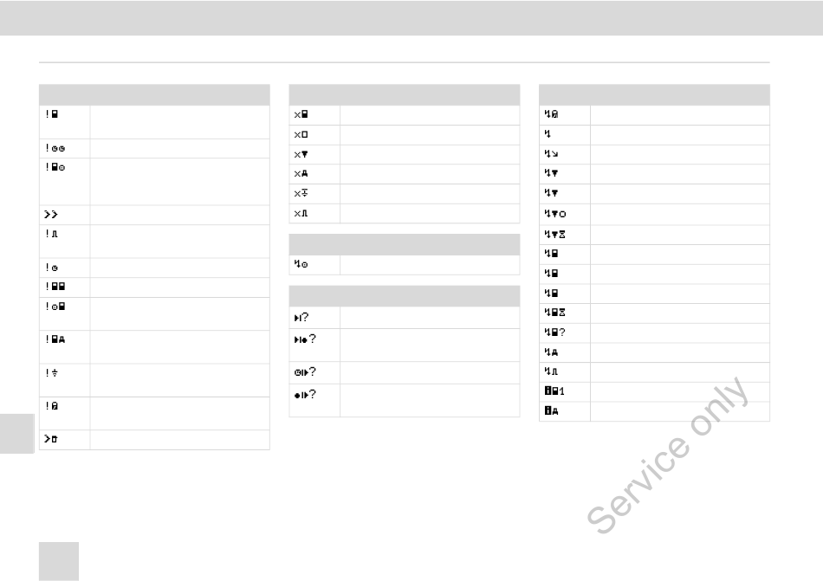Screen dimensions: 823x581
Task: Select the lightning with diagonal arrow pictogram
Action: pyautogui.click(x=551, y=153)
